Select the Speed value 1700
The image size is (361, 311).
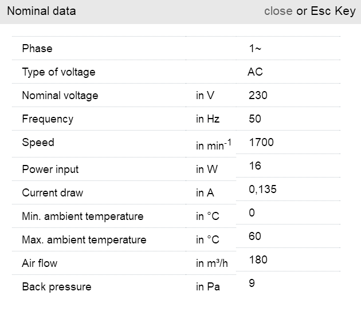coord(261,142)
